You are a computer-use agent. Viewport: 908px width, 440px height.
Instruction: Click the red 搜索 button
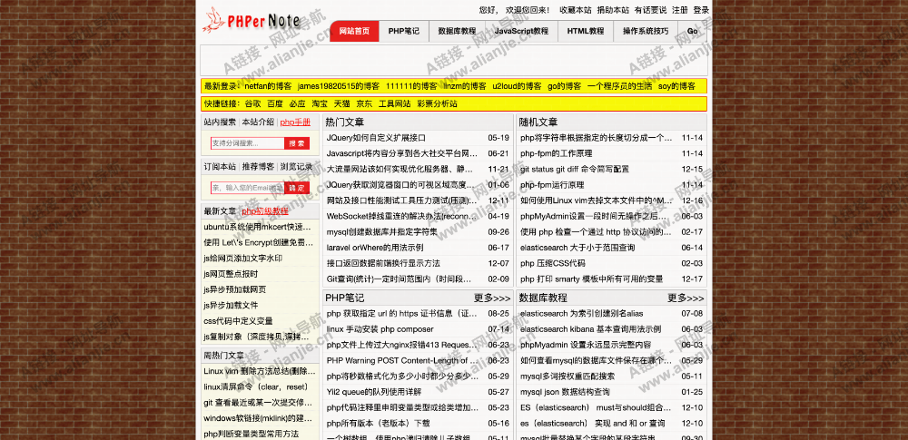coord(297,143)
